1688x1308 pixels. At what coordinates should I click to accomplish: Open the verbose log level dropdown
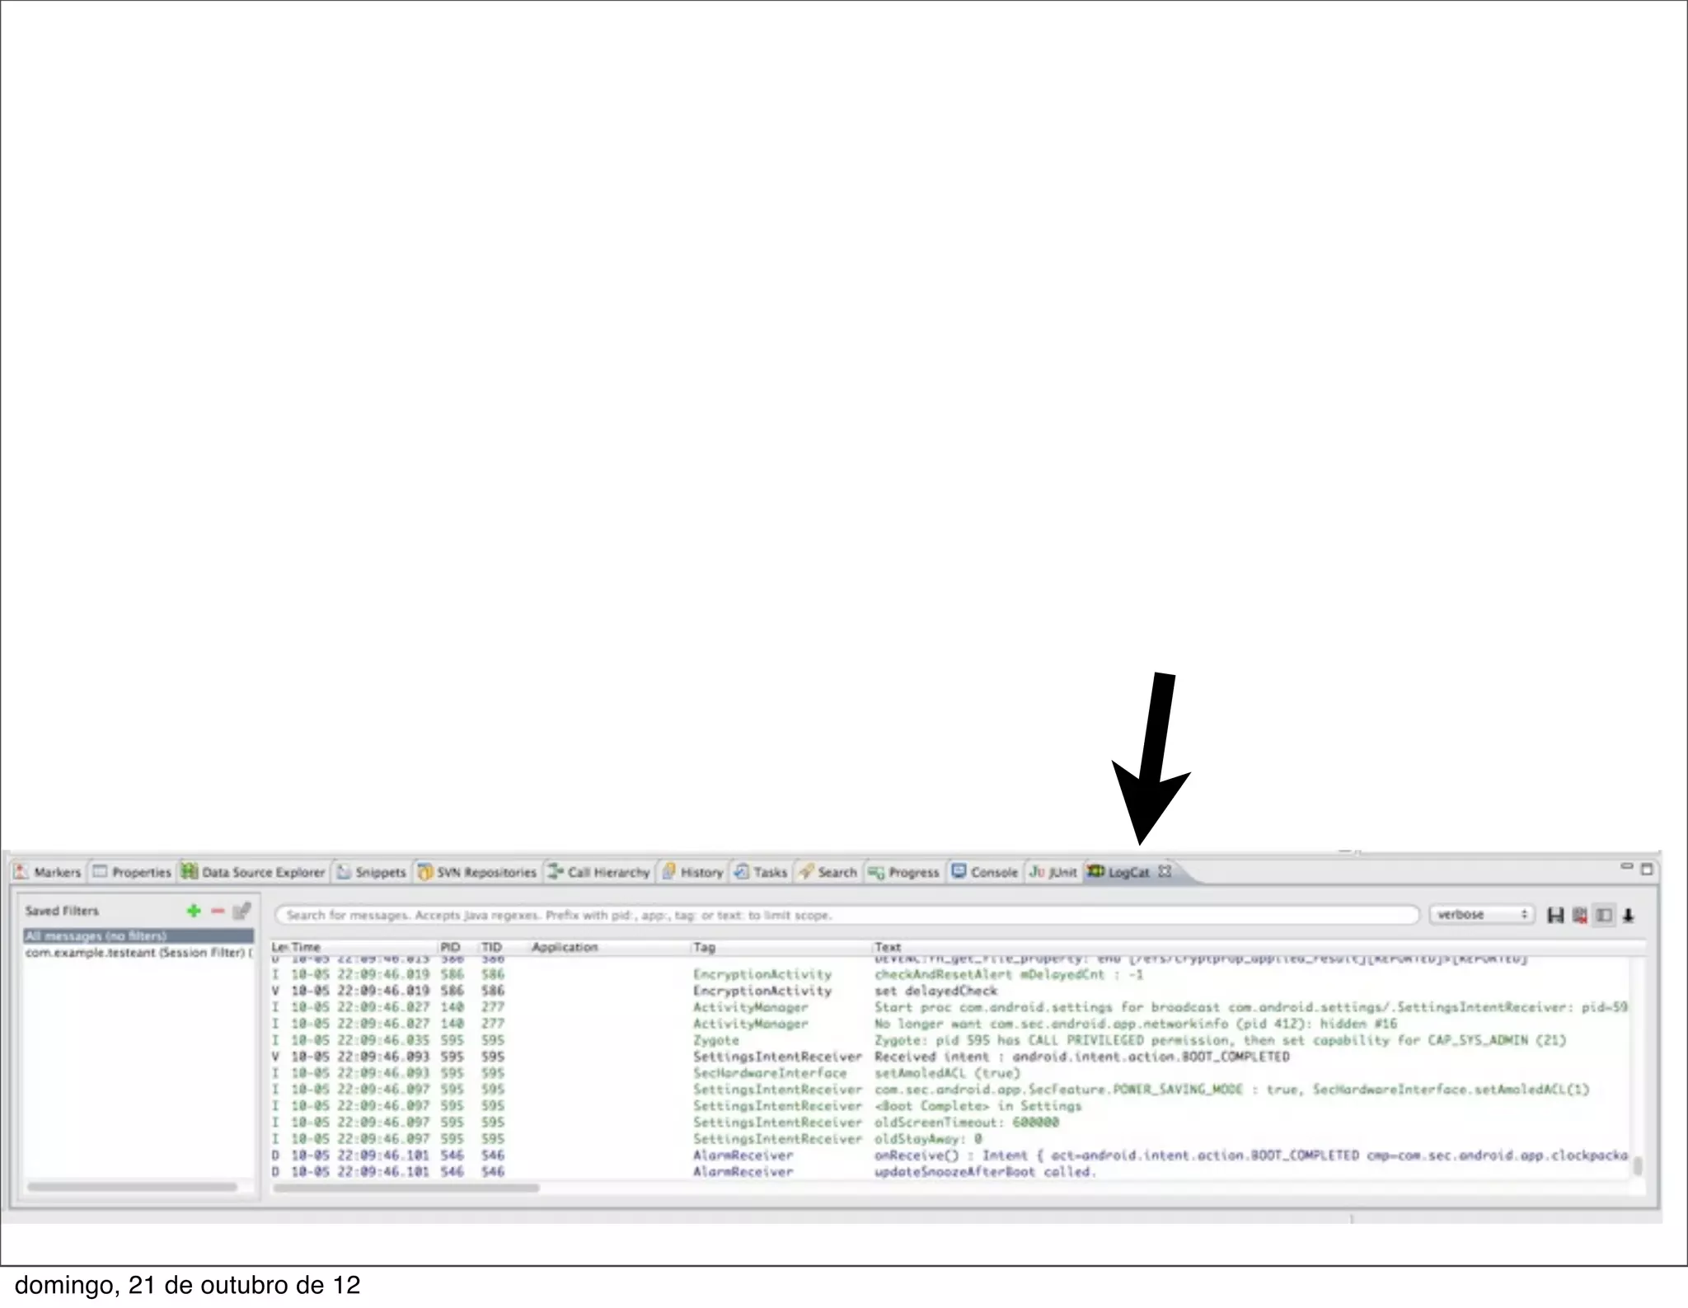click(x=1481, y=915)
